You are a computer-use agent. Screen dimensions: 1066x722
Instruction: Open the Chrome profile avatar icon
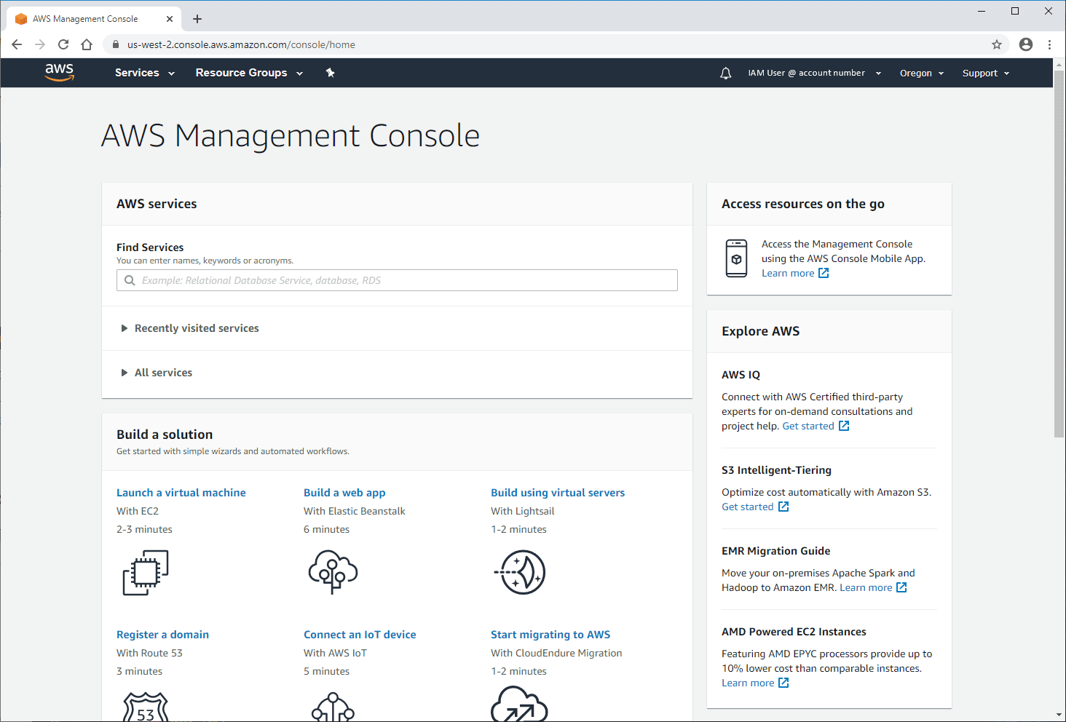tap(1026, 44)
